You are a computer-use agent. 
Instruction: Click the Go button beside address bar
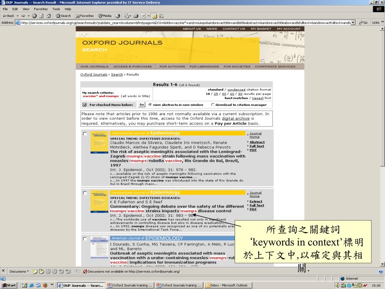[363, 23]
